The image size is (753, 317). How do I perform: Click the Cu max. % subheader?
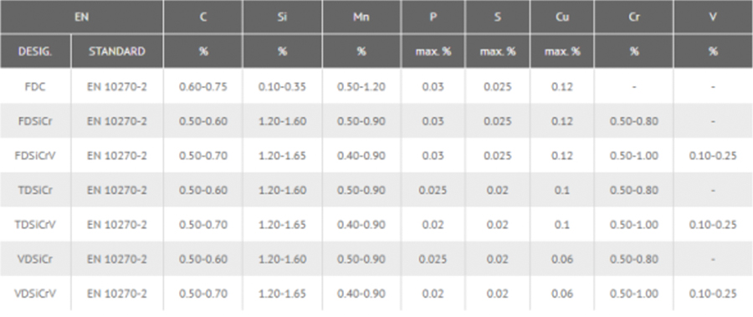(x=562, y=51)
